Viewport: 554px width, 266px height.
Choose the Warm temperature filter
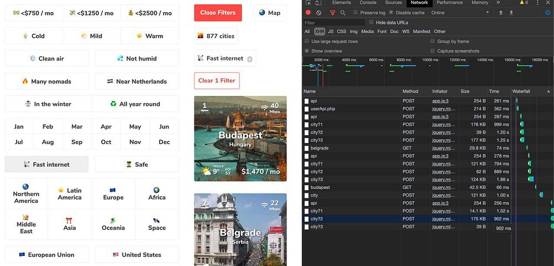pyautogui.click(x=150, y=35)
